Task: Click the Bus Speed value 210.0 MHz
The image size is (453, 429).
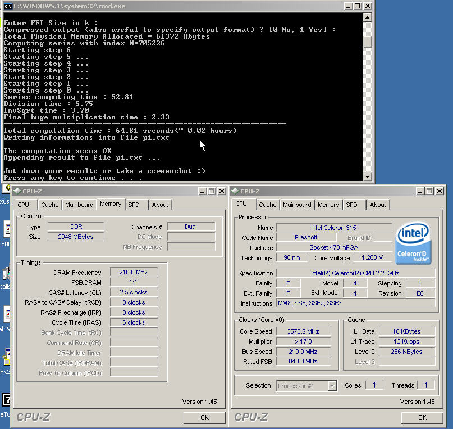Action: (x=303, y=352)
